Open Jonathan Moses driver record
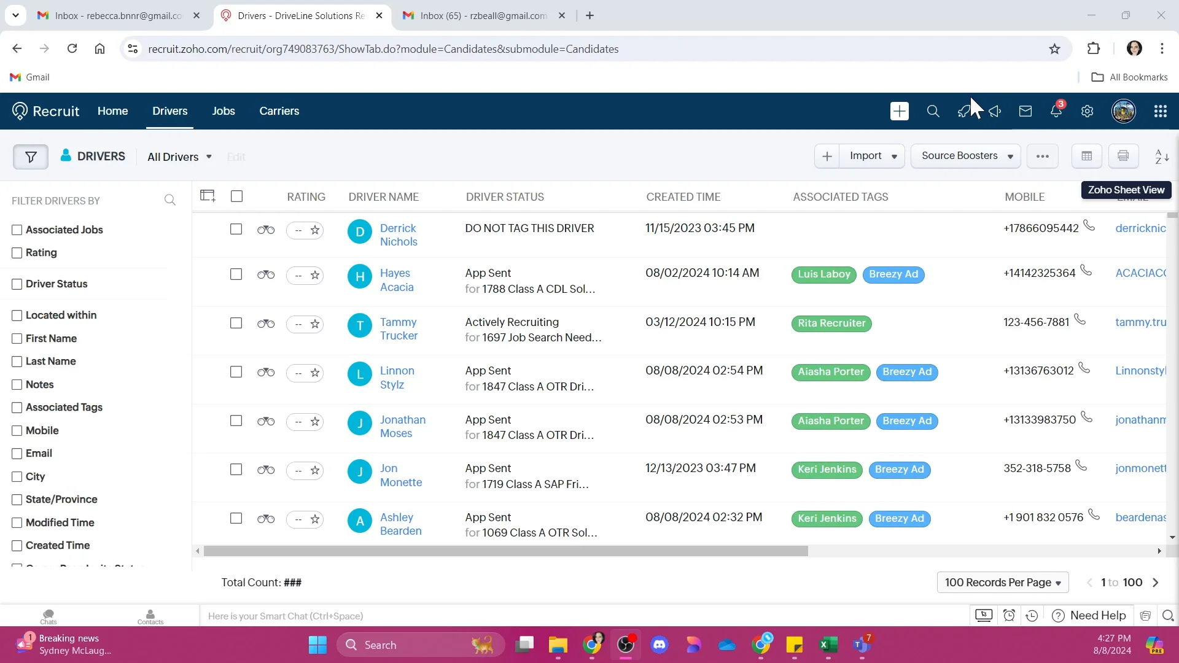 click(x=402, y=427)
